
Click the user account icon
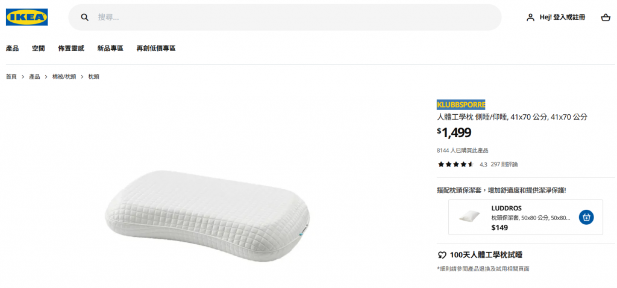point(530,17)
